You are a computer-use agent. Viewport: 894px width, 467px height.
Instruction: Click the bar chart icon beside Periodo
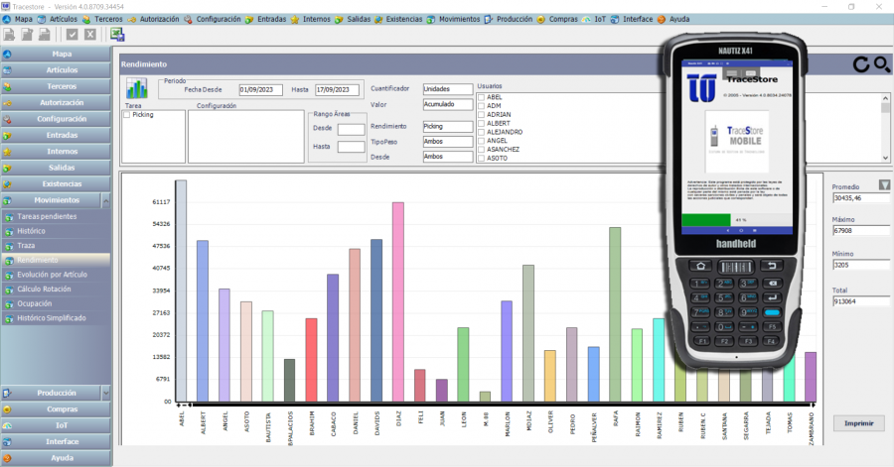click(136, 88)
